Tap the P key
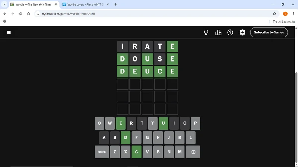 [196, 123]
